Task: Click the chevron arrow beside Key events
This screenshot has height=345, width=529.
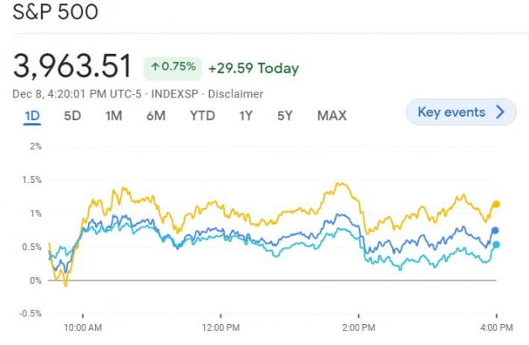Action: pos(500,112)
